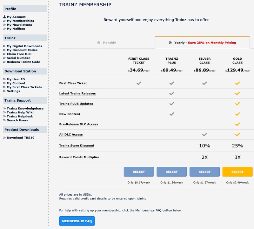Select the Gold Class membership button
Viewport: 254px width, 229px height.
(x=237, y=172)
